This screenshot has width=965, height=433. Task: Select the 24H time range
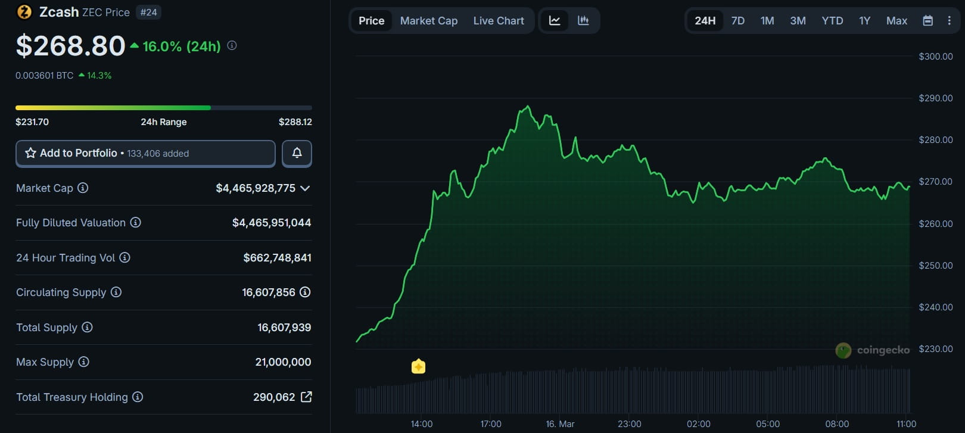coord(705,21)
